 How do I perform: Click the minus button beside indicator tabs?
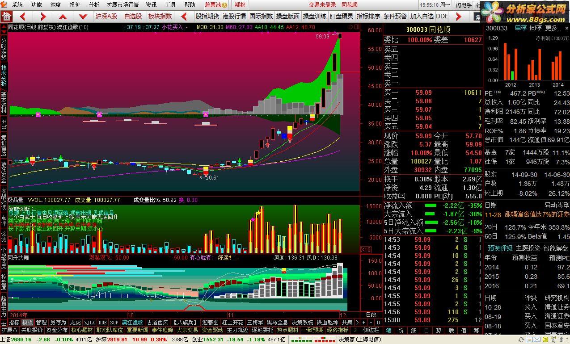[x=371, y=322]
